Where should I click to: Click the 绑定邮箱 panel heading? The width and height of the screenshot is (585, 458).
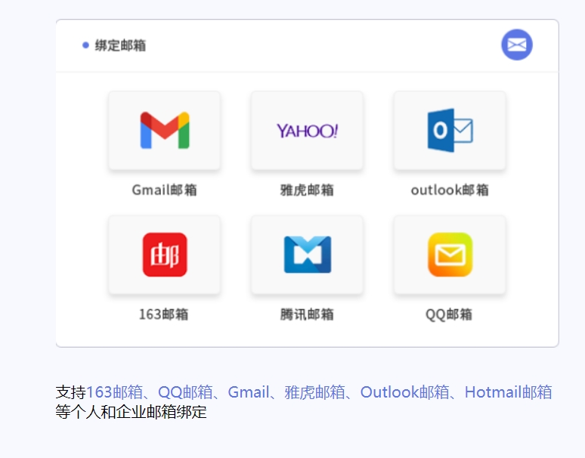120,45
